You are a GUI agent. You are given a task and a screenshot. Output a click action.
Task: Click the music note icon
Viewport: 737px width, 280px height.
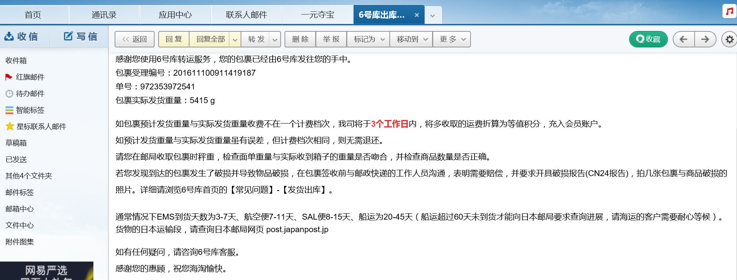(729, 11)
